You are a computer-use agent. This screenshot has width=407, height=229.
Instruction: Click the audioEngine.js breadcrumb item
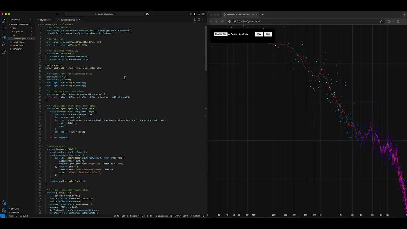pos(51,24)
